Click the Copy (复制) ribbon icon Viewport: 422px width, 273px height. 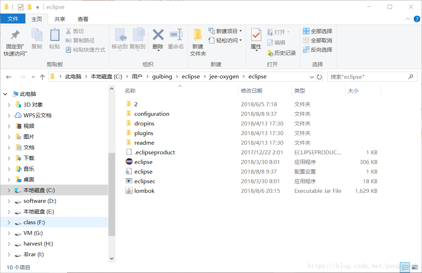[37, 35]
